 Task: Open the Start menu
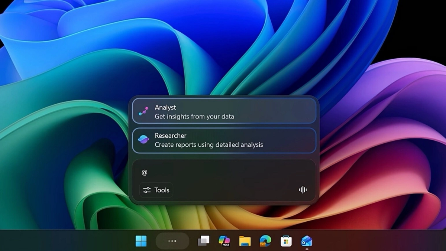point(141,241)
